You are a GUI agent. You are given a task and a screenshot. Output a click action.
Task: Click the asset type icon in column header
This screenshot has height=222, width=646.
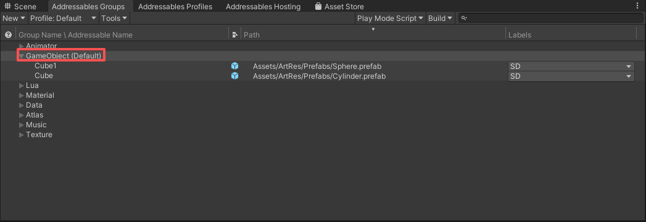tap(235, 35)
